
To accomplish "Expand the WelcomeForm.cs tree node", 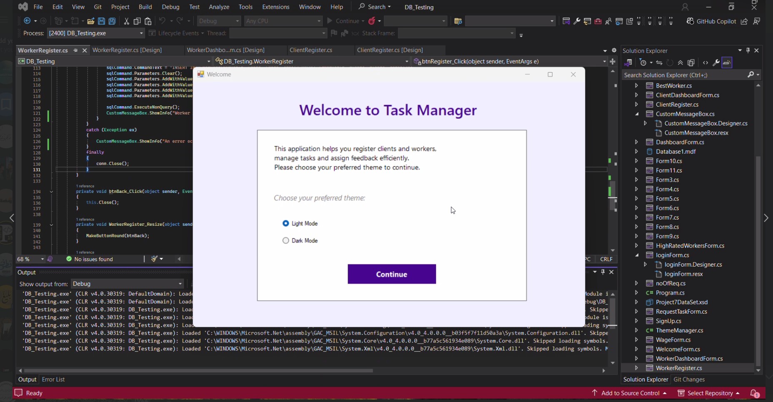I will point(636,349).
